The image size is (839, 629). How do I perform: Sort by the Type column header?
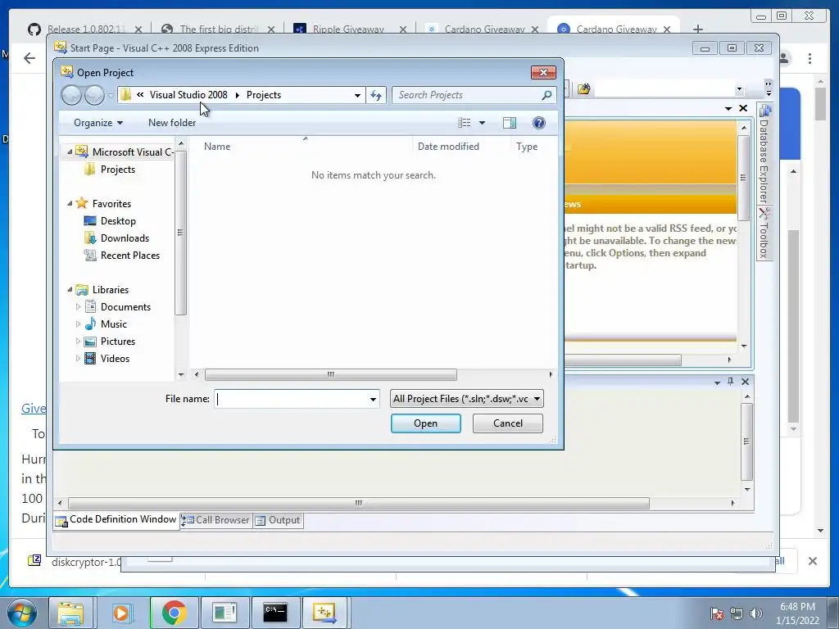[x=527, y=147]
